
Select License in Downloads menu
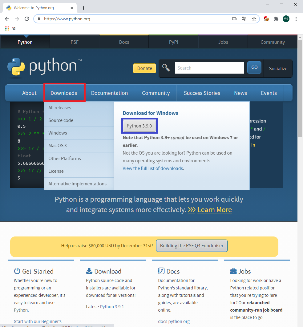pyautogui.click(x=79, y=171)
